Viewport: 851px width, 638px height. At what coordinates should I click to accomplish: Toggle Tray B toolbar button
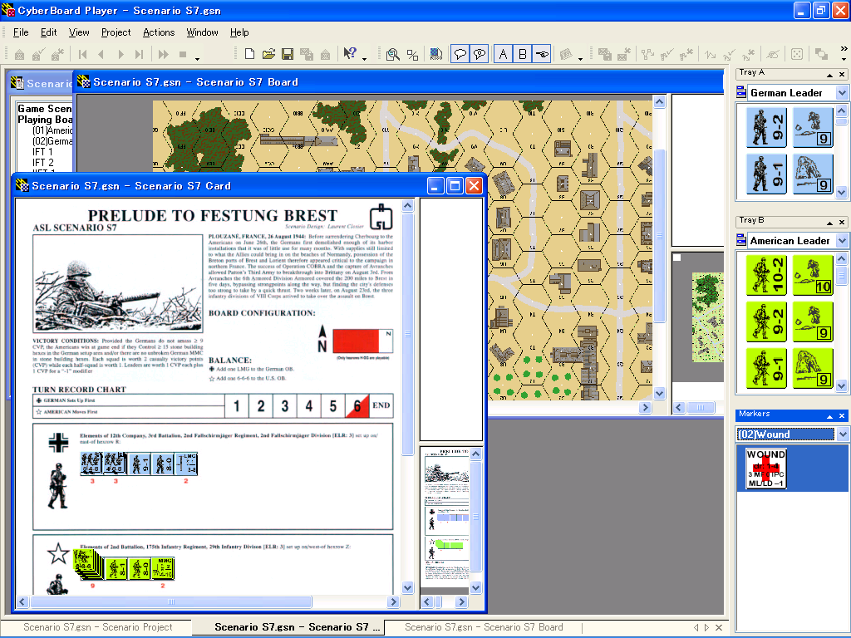point(522,54)
